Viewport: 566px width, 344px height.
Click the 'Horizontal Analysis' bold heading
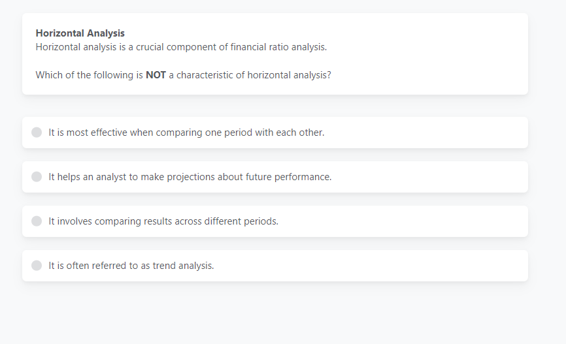pyautogui.click(x=80, y=33)
